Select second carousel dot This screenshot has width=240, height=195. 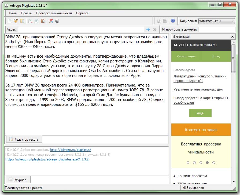[x=194, y=163]
